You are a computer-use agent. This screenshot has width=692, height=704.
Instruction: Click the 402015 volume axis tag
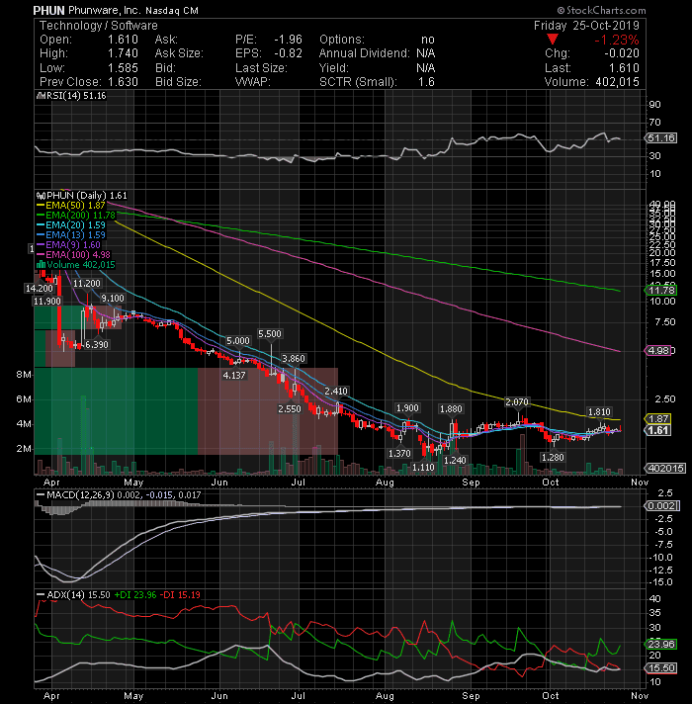666,469
